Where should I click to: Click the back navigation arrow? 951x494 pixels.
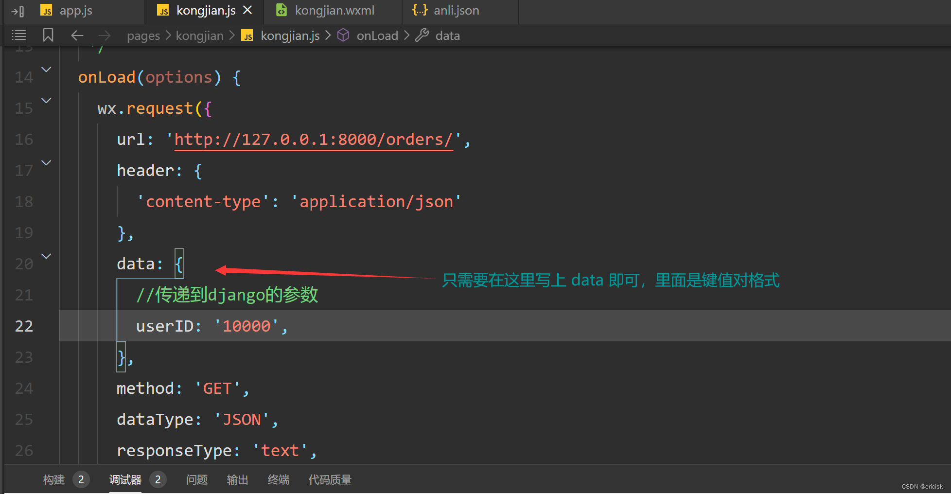coord(77,35)
